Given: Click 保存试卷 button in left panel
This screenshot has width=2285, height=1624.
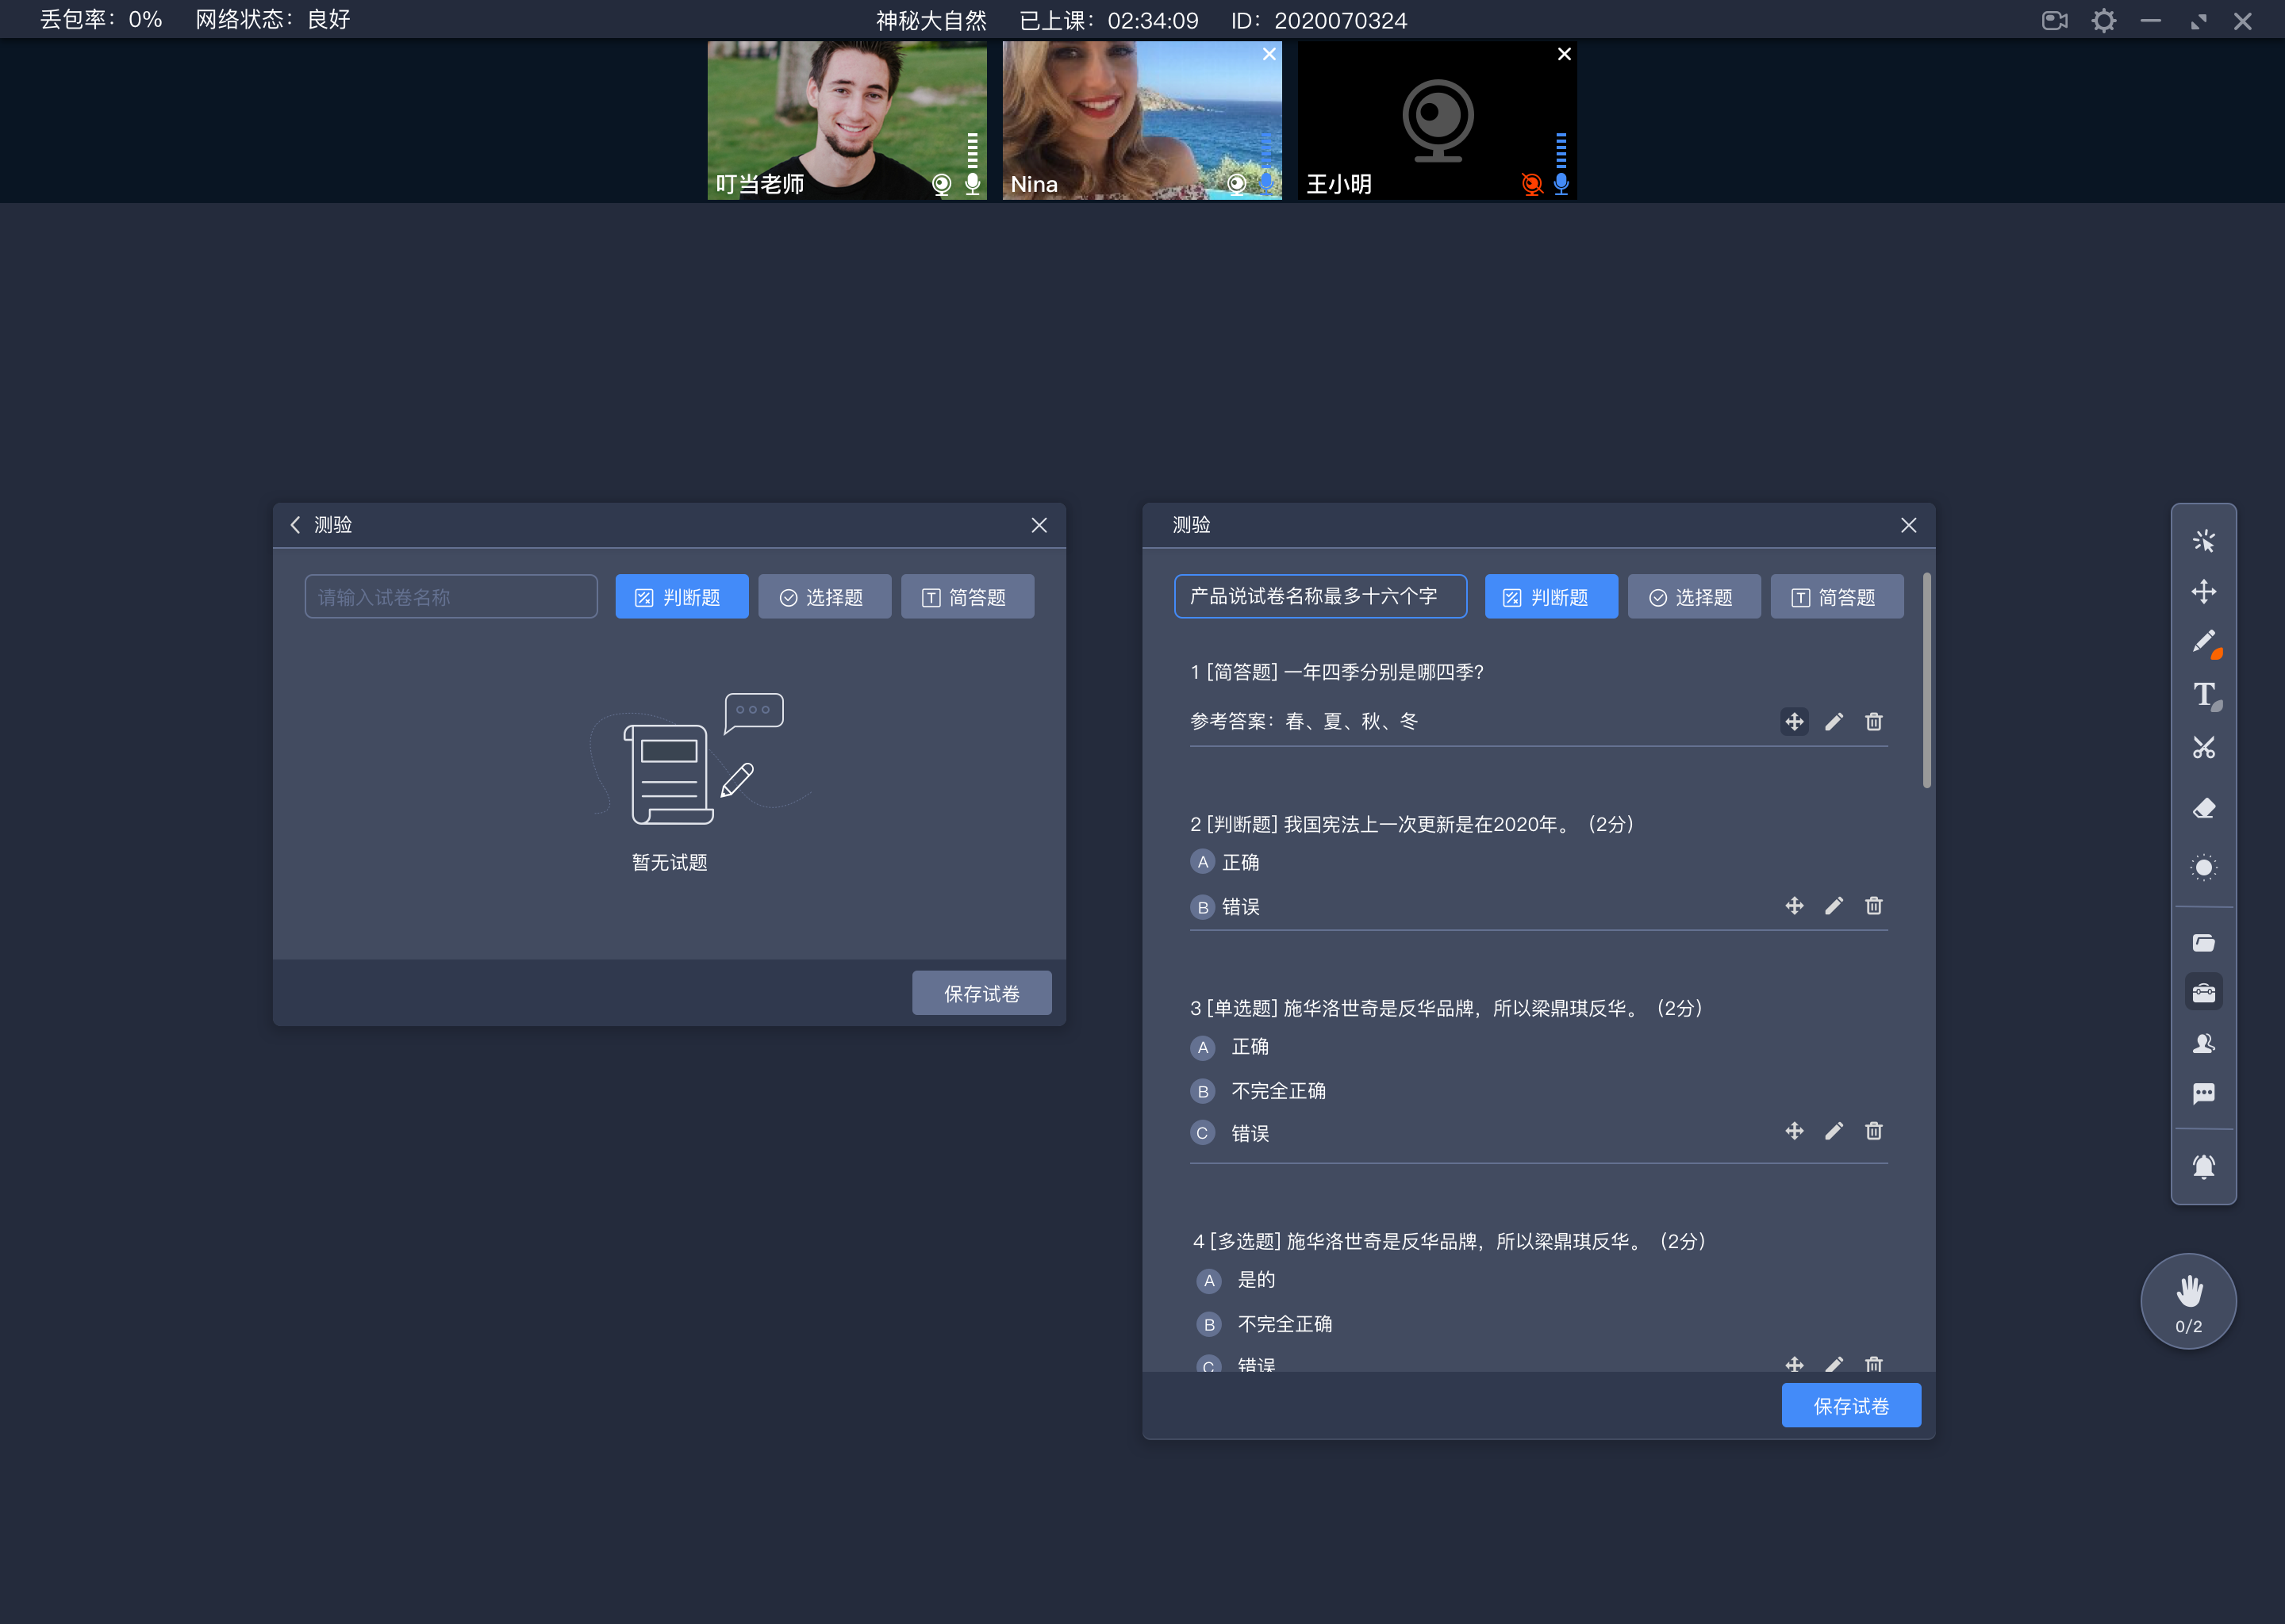Looking at the screenshot, I should 979,993.
